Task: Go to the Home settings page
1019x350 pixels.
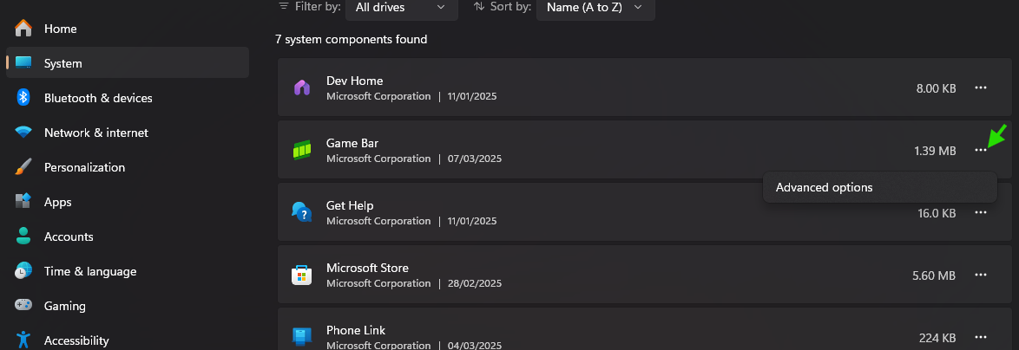Action: click(60, 29)
